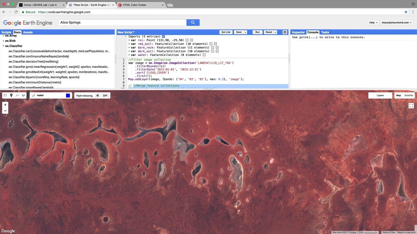Open settings for the water import
417x234 pixels.
pos(204,55)
